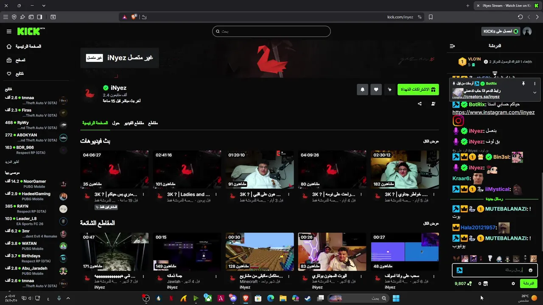
Task: Open tmnaa channel in following list
Action: 36,100
